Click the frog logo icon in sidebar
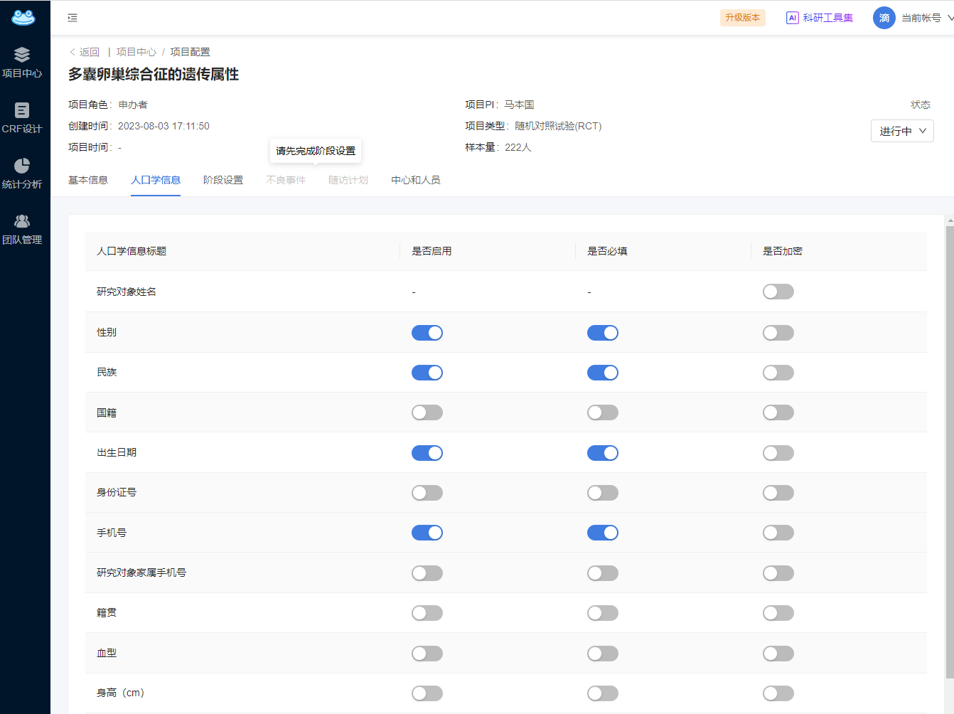The width and height of the screenshot is (954, 714). (23, 17)
